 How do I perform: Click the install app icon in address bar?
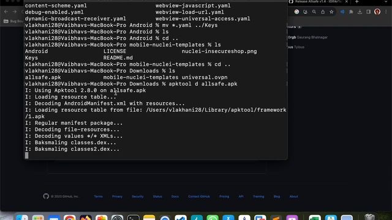pyautogui.click(x=305, y=12)
